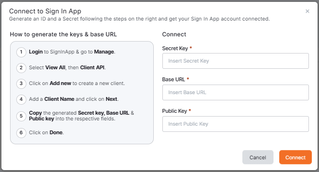Click the step 'Select View All, then Client API'
Screen dimensions: 319x172
[67, 67]
